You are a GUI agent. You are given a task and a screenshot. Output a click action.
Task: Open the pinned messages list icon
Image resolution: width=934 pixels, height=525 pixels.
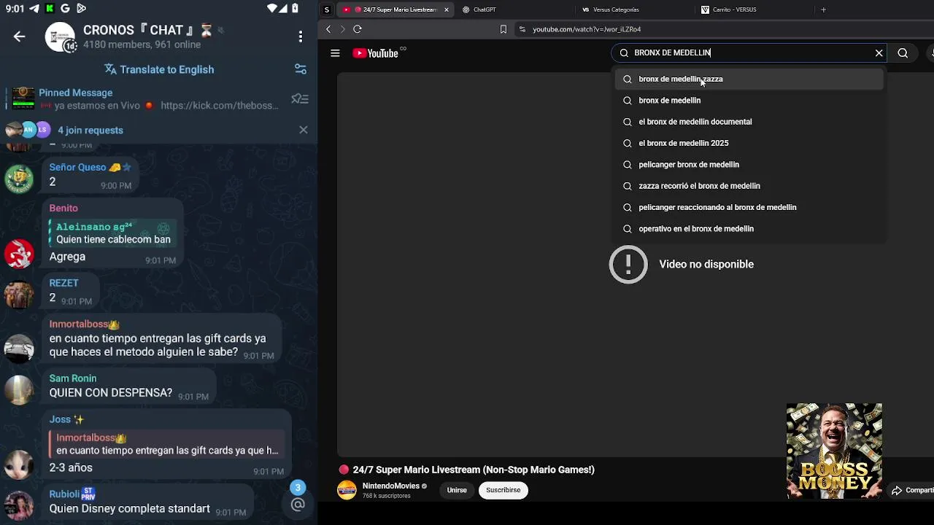click(300, 98)
